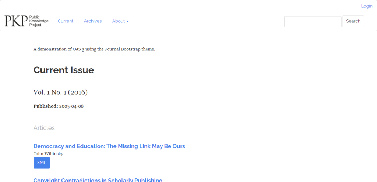The width and height of the screenshot is (377, 182).
Task: Go to the Current menu item
Action: pyautogui.click(x=66, y=21)
